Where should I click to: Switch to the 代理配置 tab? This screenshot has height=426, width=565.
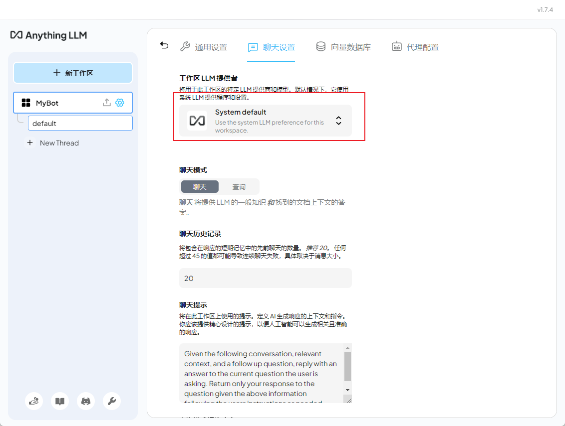(x=415, y=47)
